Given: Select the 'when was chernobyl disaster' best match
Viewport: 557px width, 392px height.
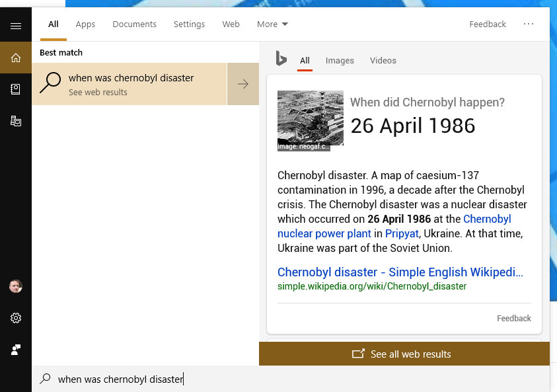Looking at the screenshot, I should click(130, 84).
